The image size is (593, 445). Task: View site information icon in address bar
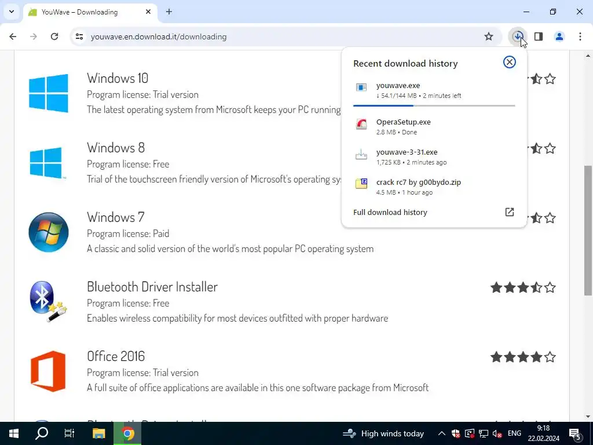[79, 37]
